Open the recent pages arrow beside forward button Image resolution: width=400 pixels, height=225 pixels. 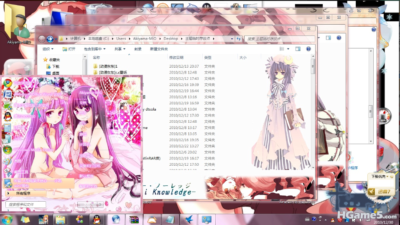tap(55, 39)
